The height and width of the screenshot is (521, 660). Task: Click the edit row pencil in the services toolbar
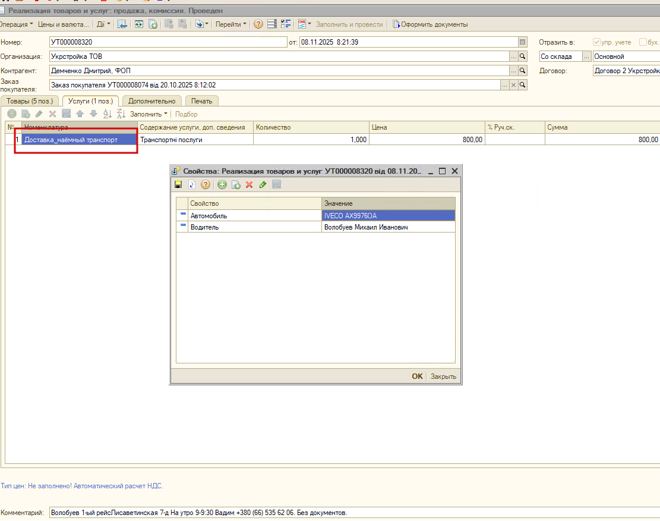39,114
